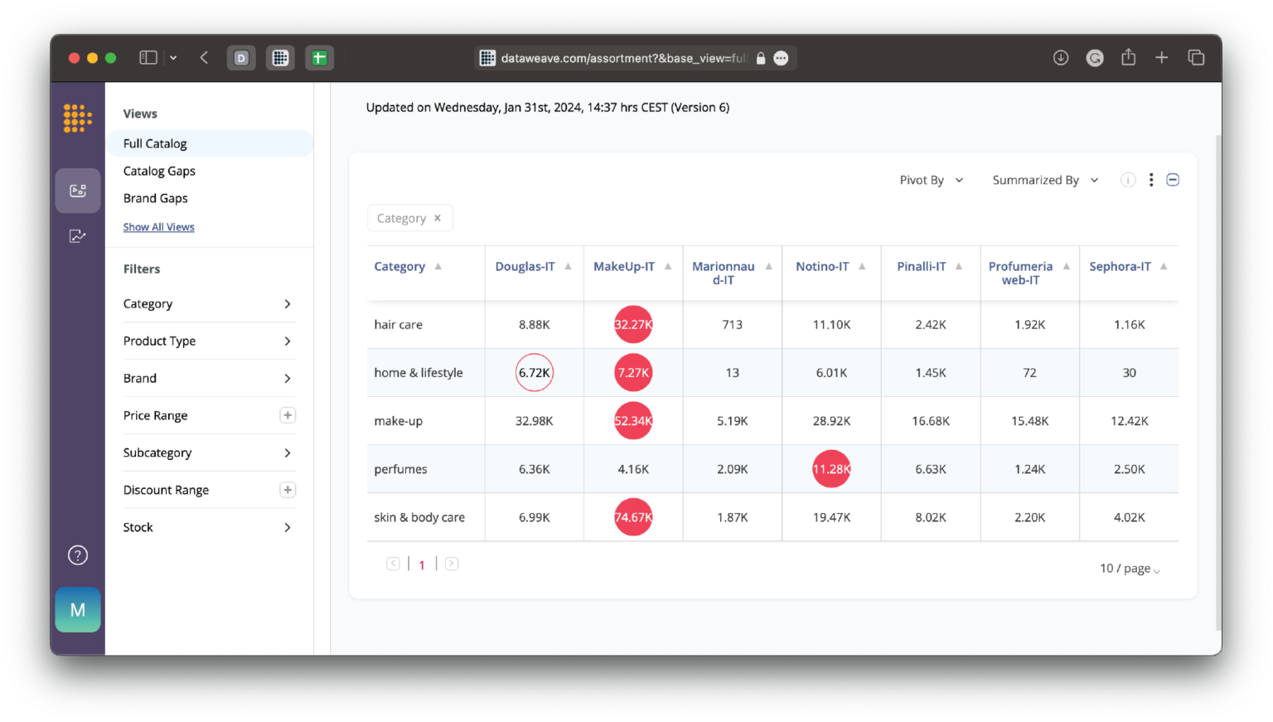Screen dimensions: 1273x722
Task: Open the DataWeave logo in the sidebar
Action: click(77, 118)
